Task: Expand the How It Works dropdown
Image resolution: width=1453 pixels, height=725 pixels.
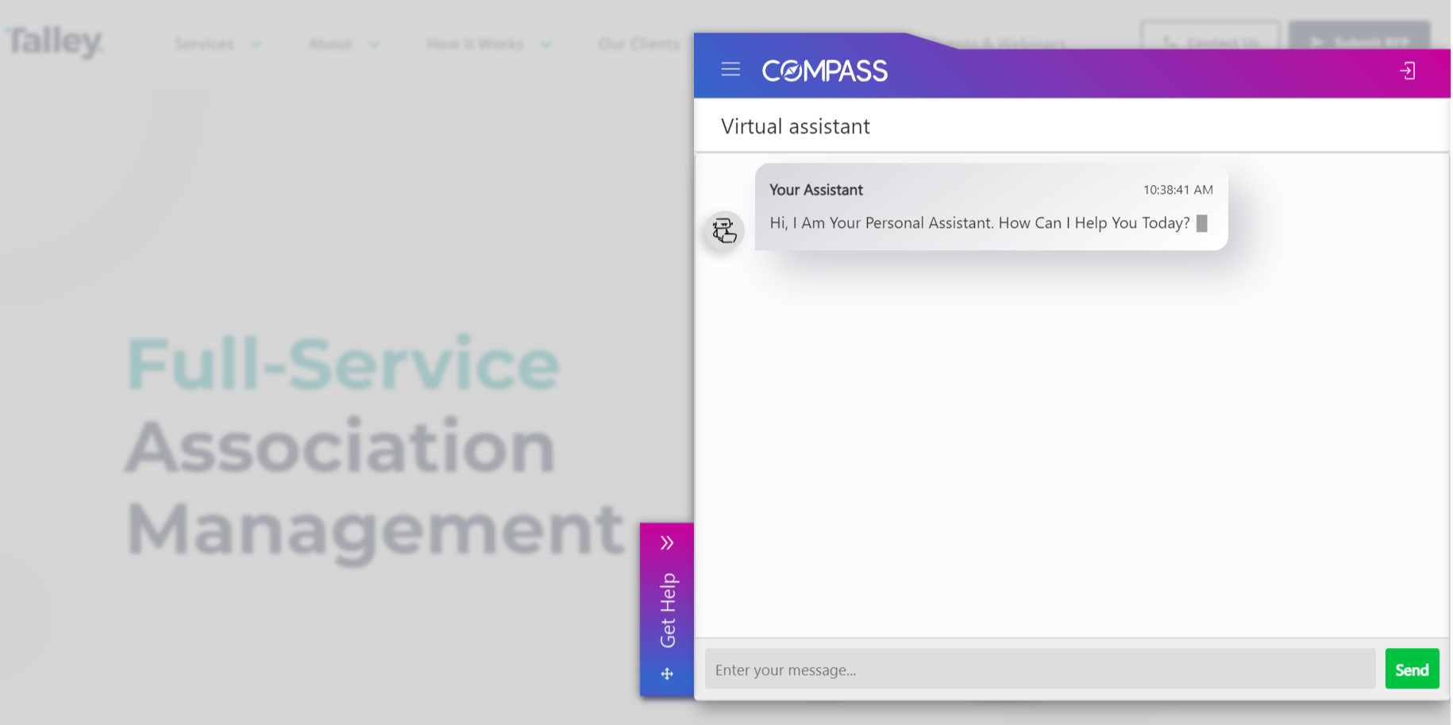Action: pyautogui.click(x=488, y=44)
